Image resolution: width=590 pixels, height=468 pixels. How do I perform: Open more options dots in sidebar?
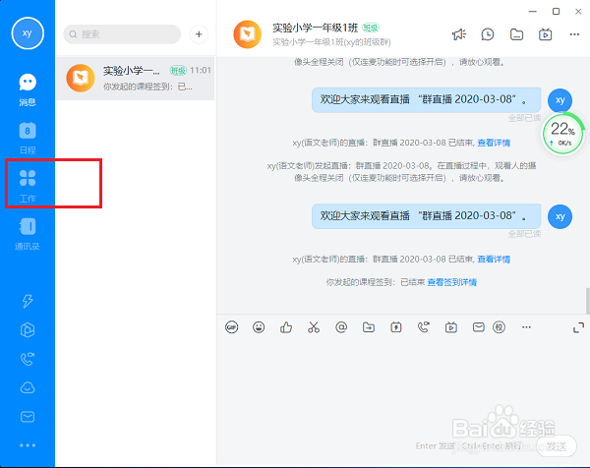(x=28, y=445)
